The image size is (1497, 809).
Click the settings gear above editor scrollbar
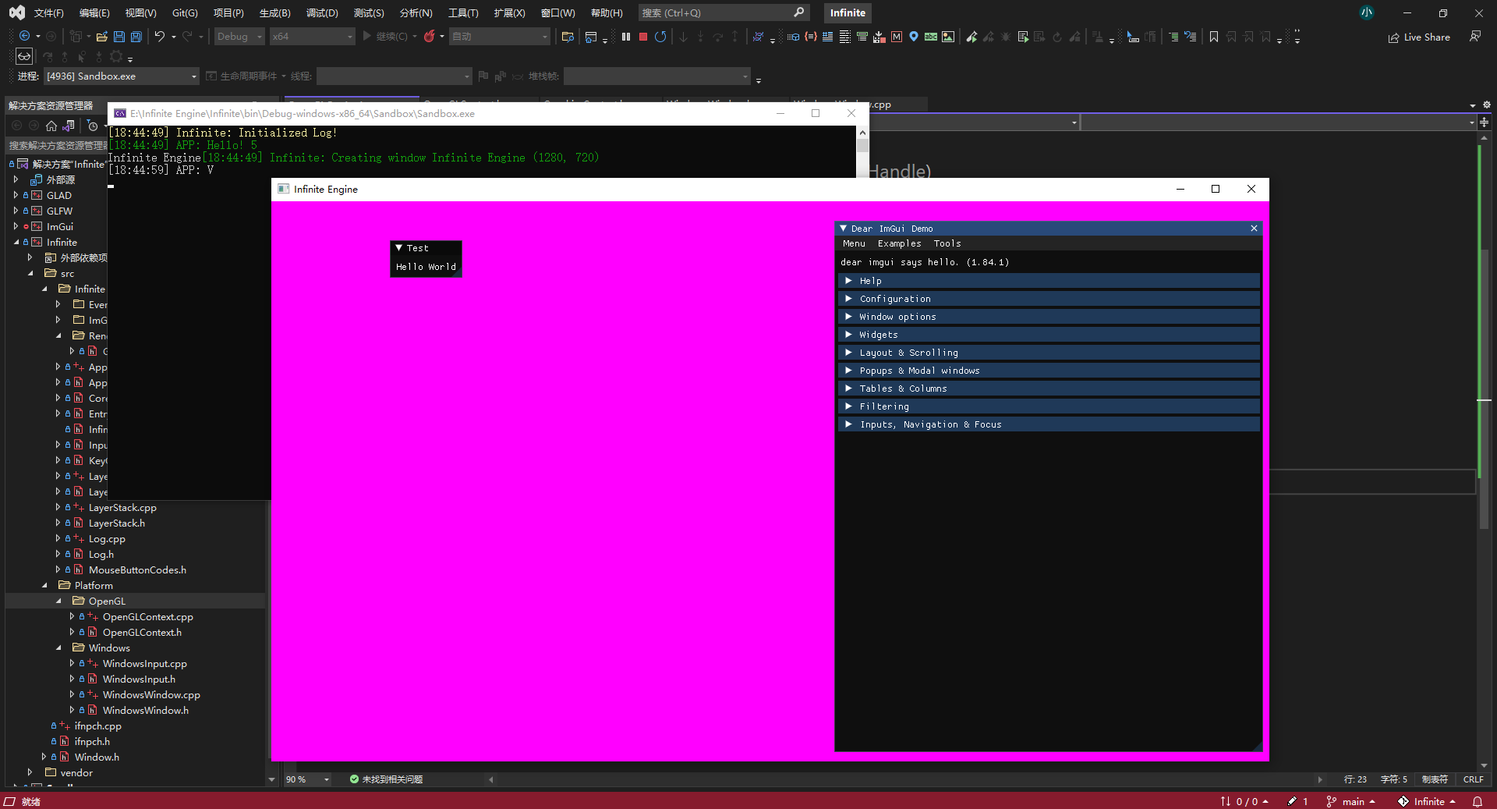(1486, 105)
